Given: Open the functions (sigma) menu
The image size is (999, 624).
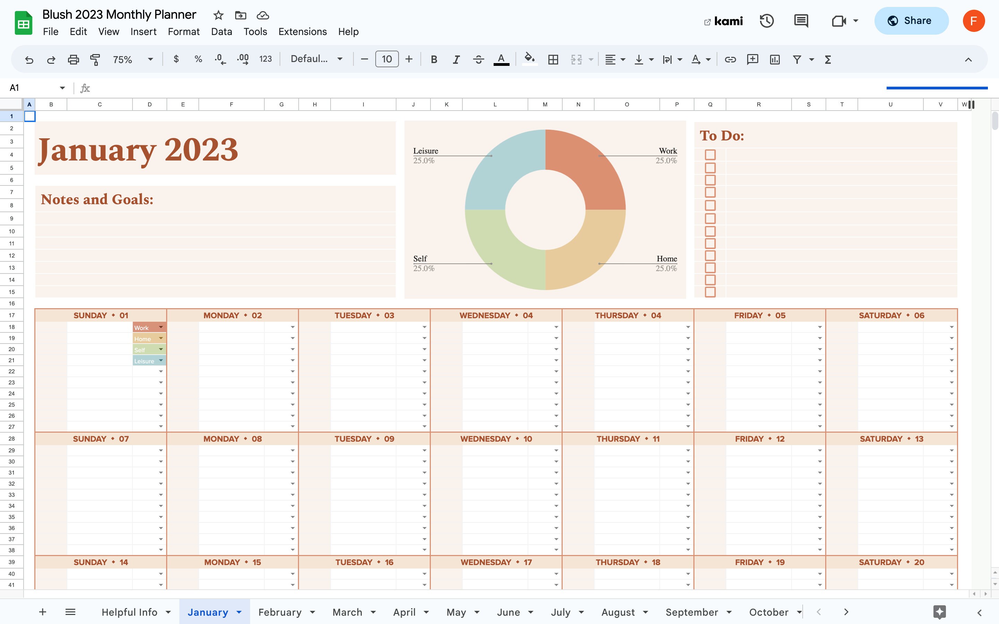Looking at the screenshot, I should 828,59.
